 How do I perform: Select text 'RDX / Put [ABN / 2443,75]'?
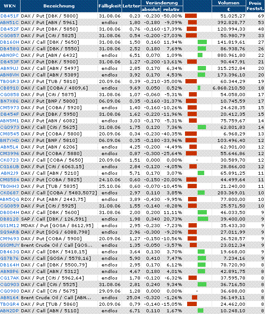[x=53, y=199]
